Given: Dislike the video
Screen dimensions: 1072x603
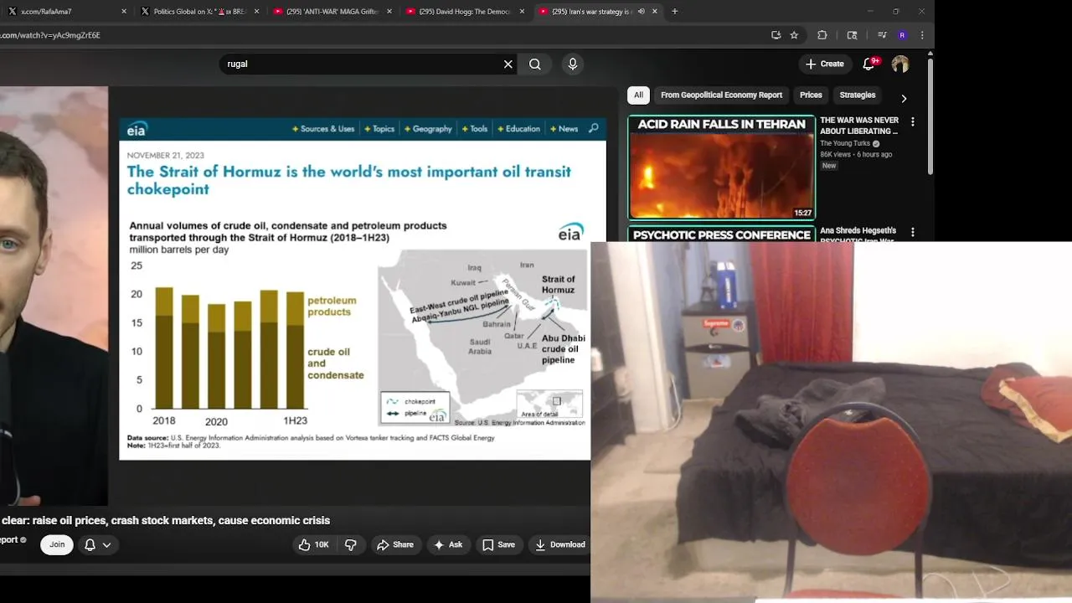Looking at the screenshot, I should (351, 544).
